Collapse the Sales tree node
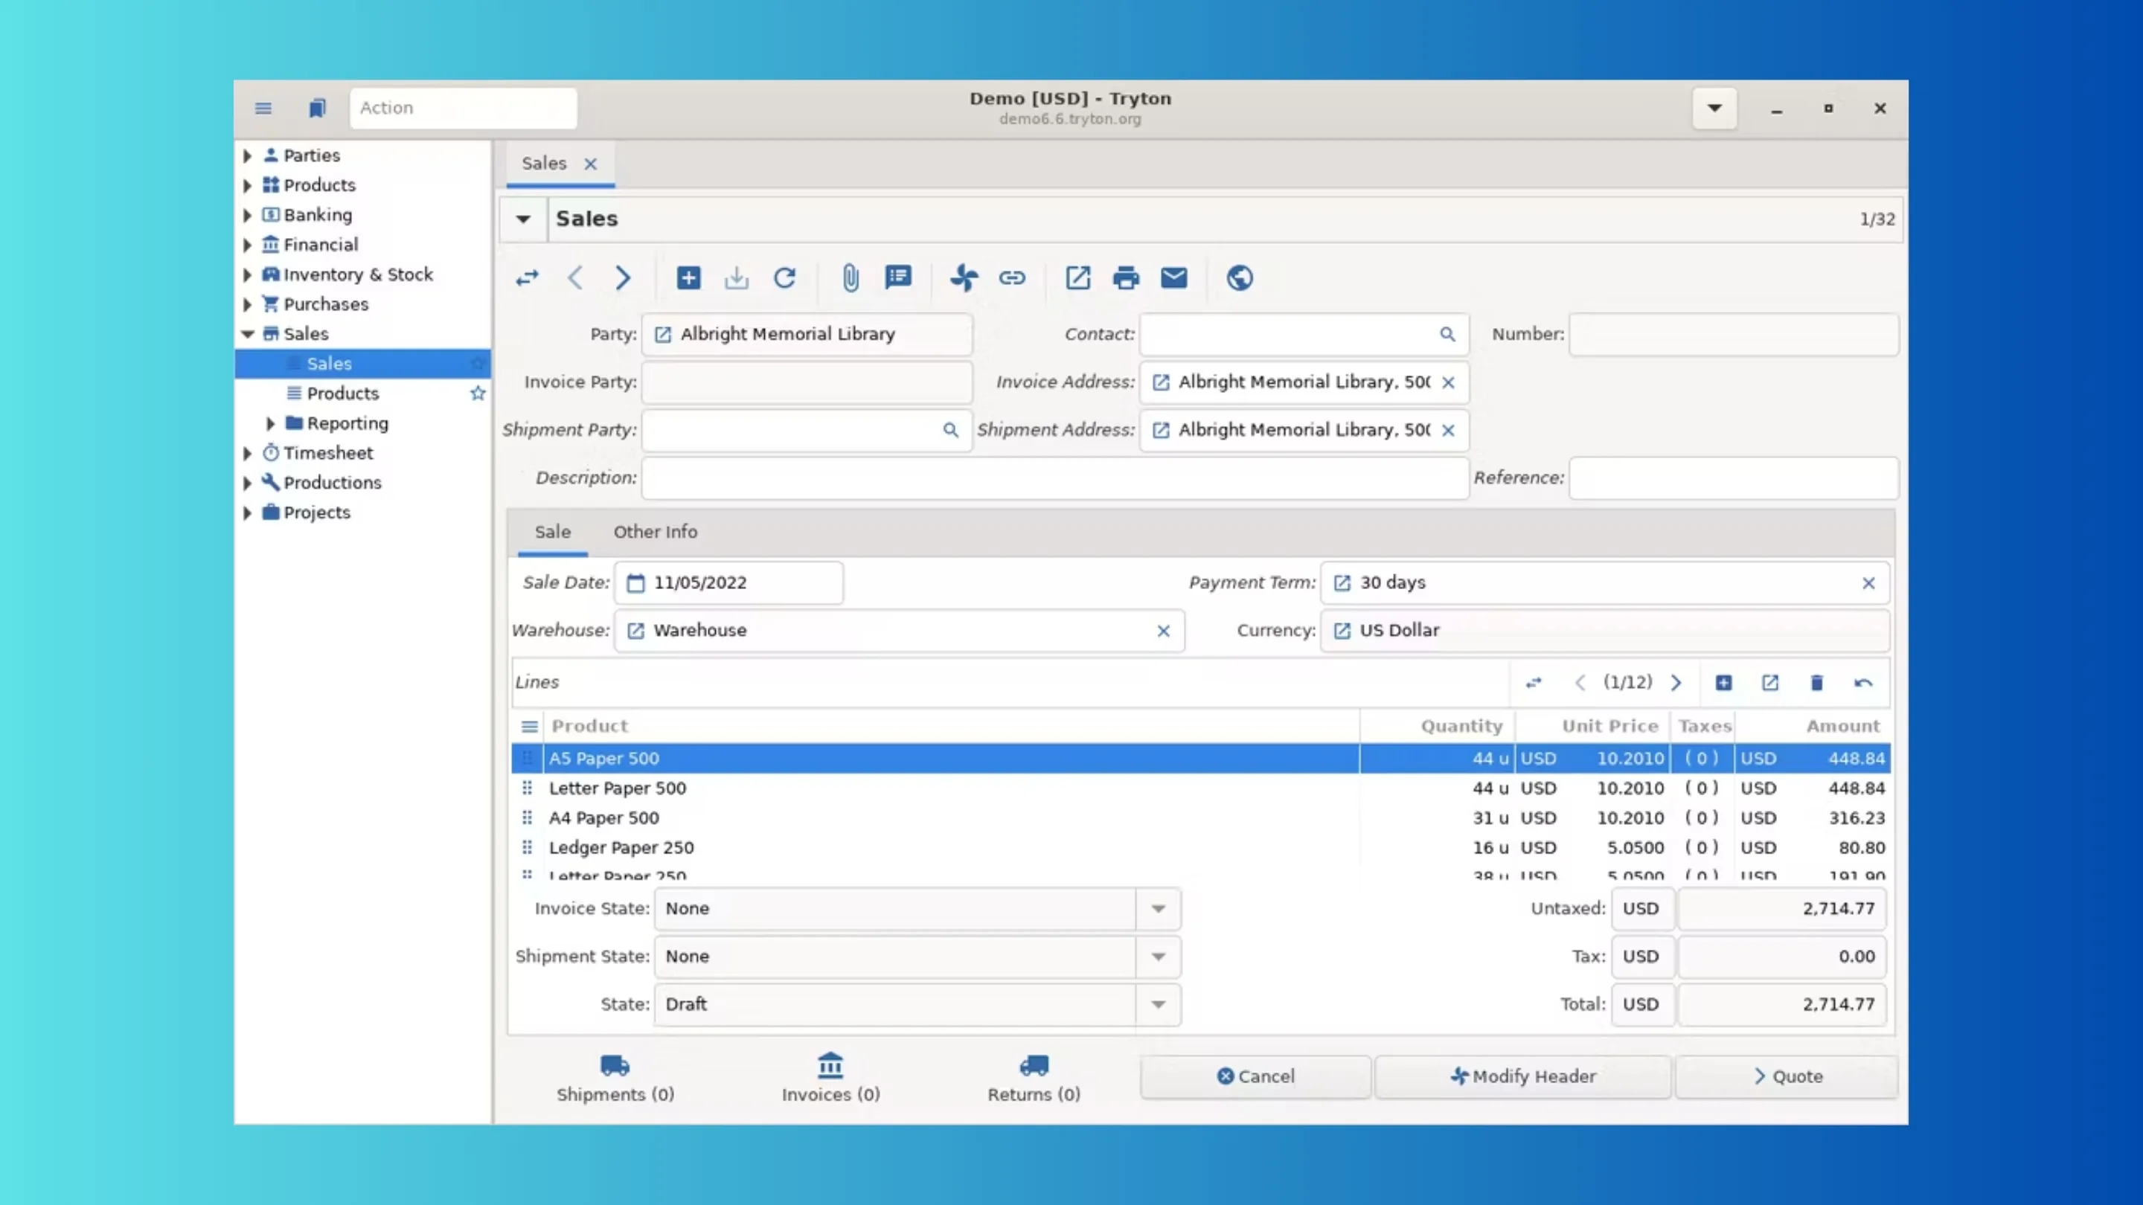Image resolution: width=2143 pixels, height=1205 pixels. point(247,333)
